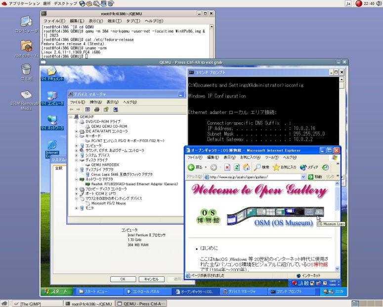Click the show desktop icon in bottom panel

pos(4,304)
